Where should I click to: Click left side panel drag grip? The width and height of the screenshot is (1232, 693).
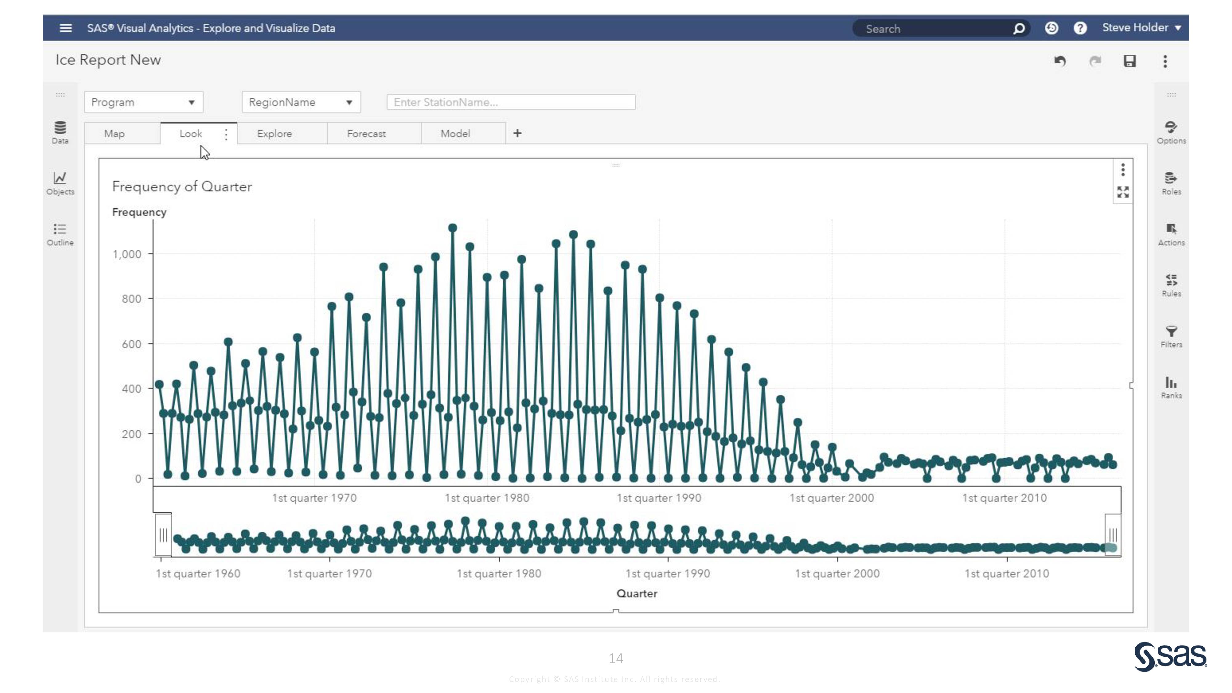pos(60,95)
